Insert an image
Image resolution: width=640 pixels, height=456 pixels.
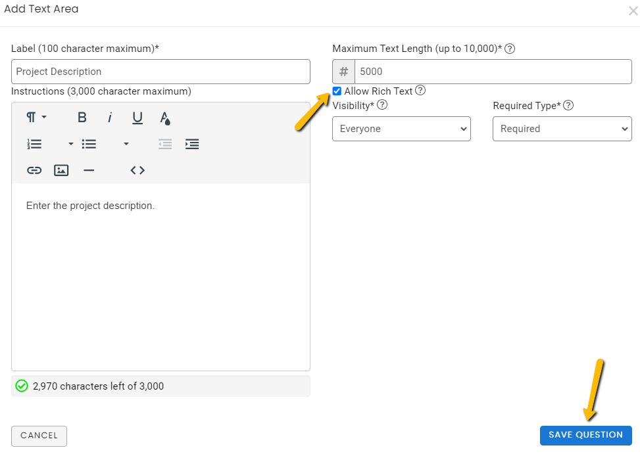pos(61,170)
